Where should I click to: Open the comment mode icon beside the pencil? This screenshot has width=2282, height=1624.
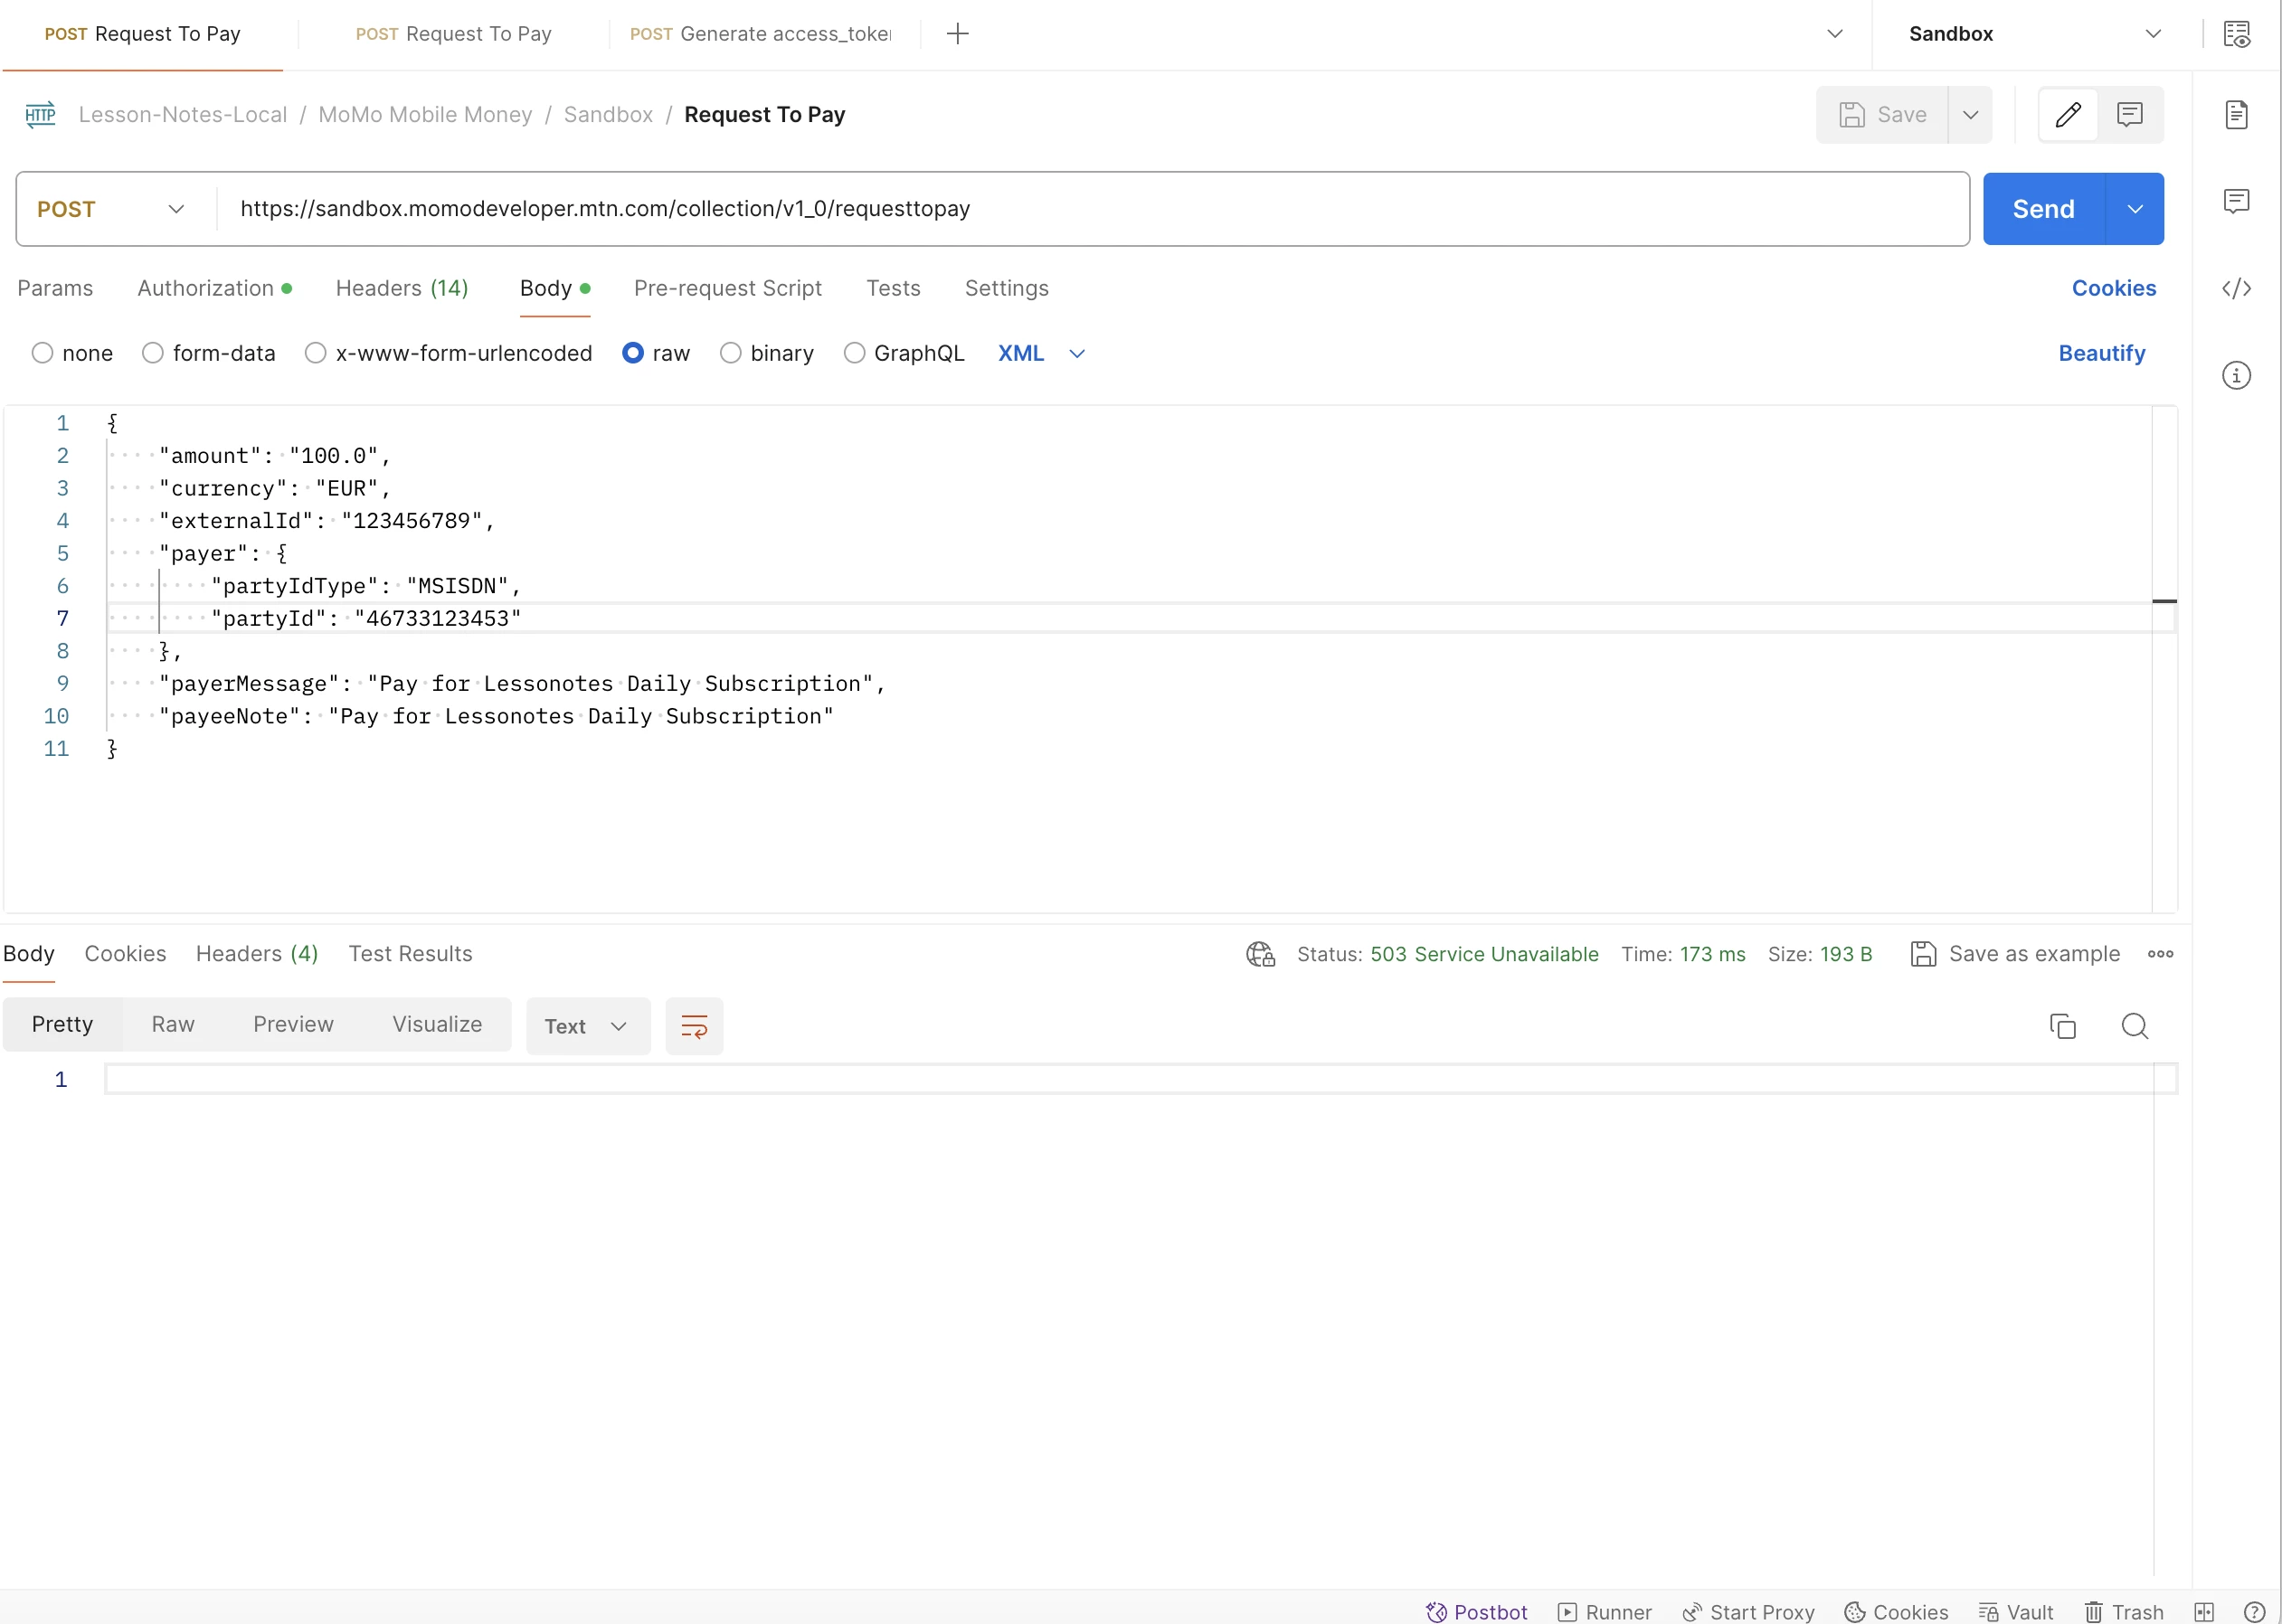[x=2129, y=115]
